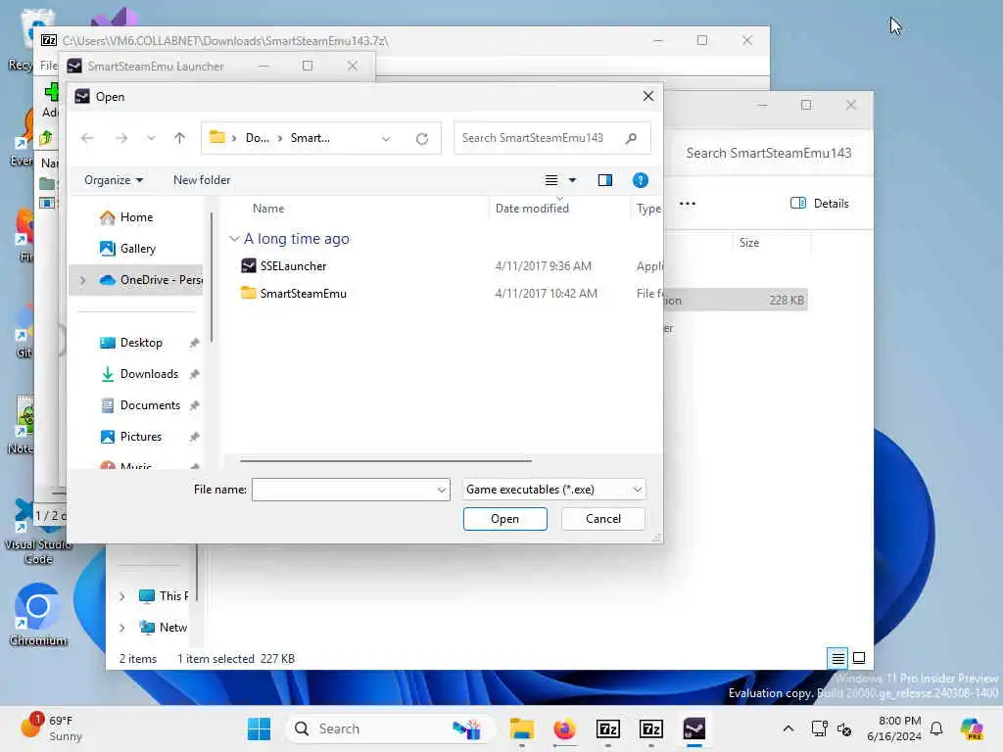Click the horizontal scrollbar in file list
The height and width of the screenshot is (752, 1003).
[x=386, y=460]
